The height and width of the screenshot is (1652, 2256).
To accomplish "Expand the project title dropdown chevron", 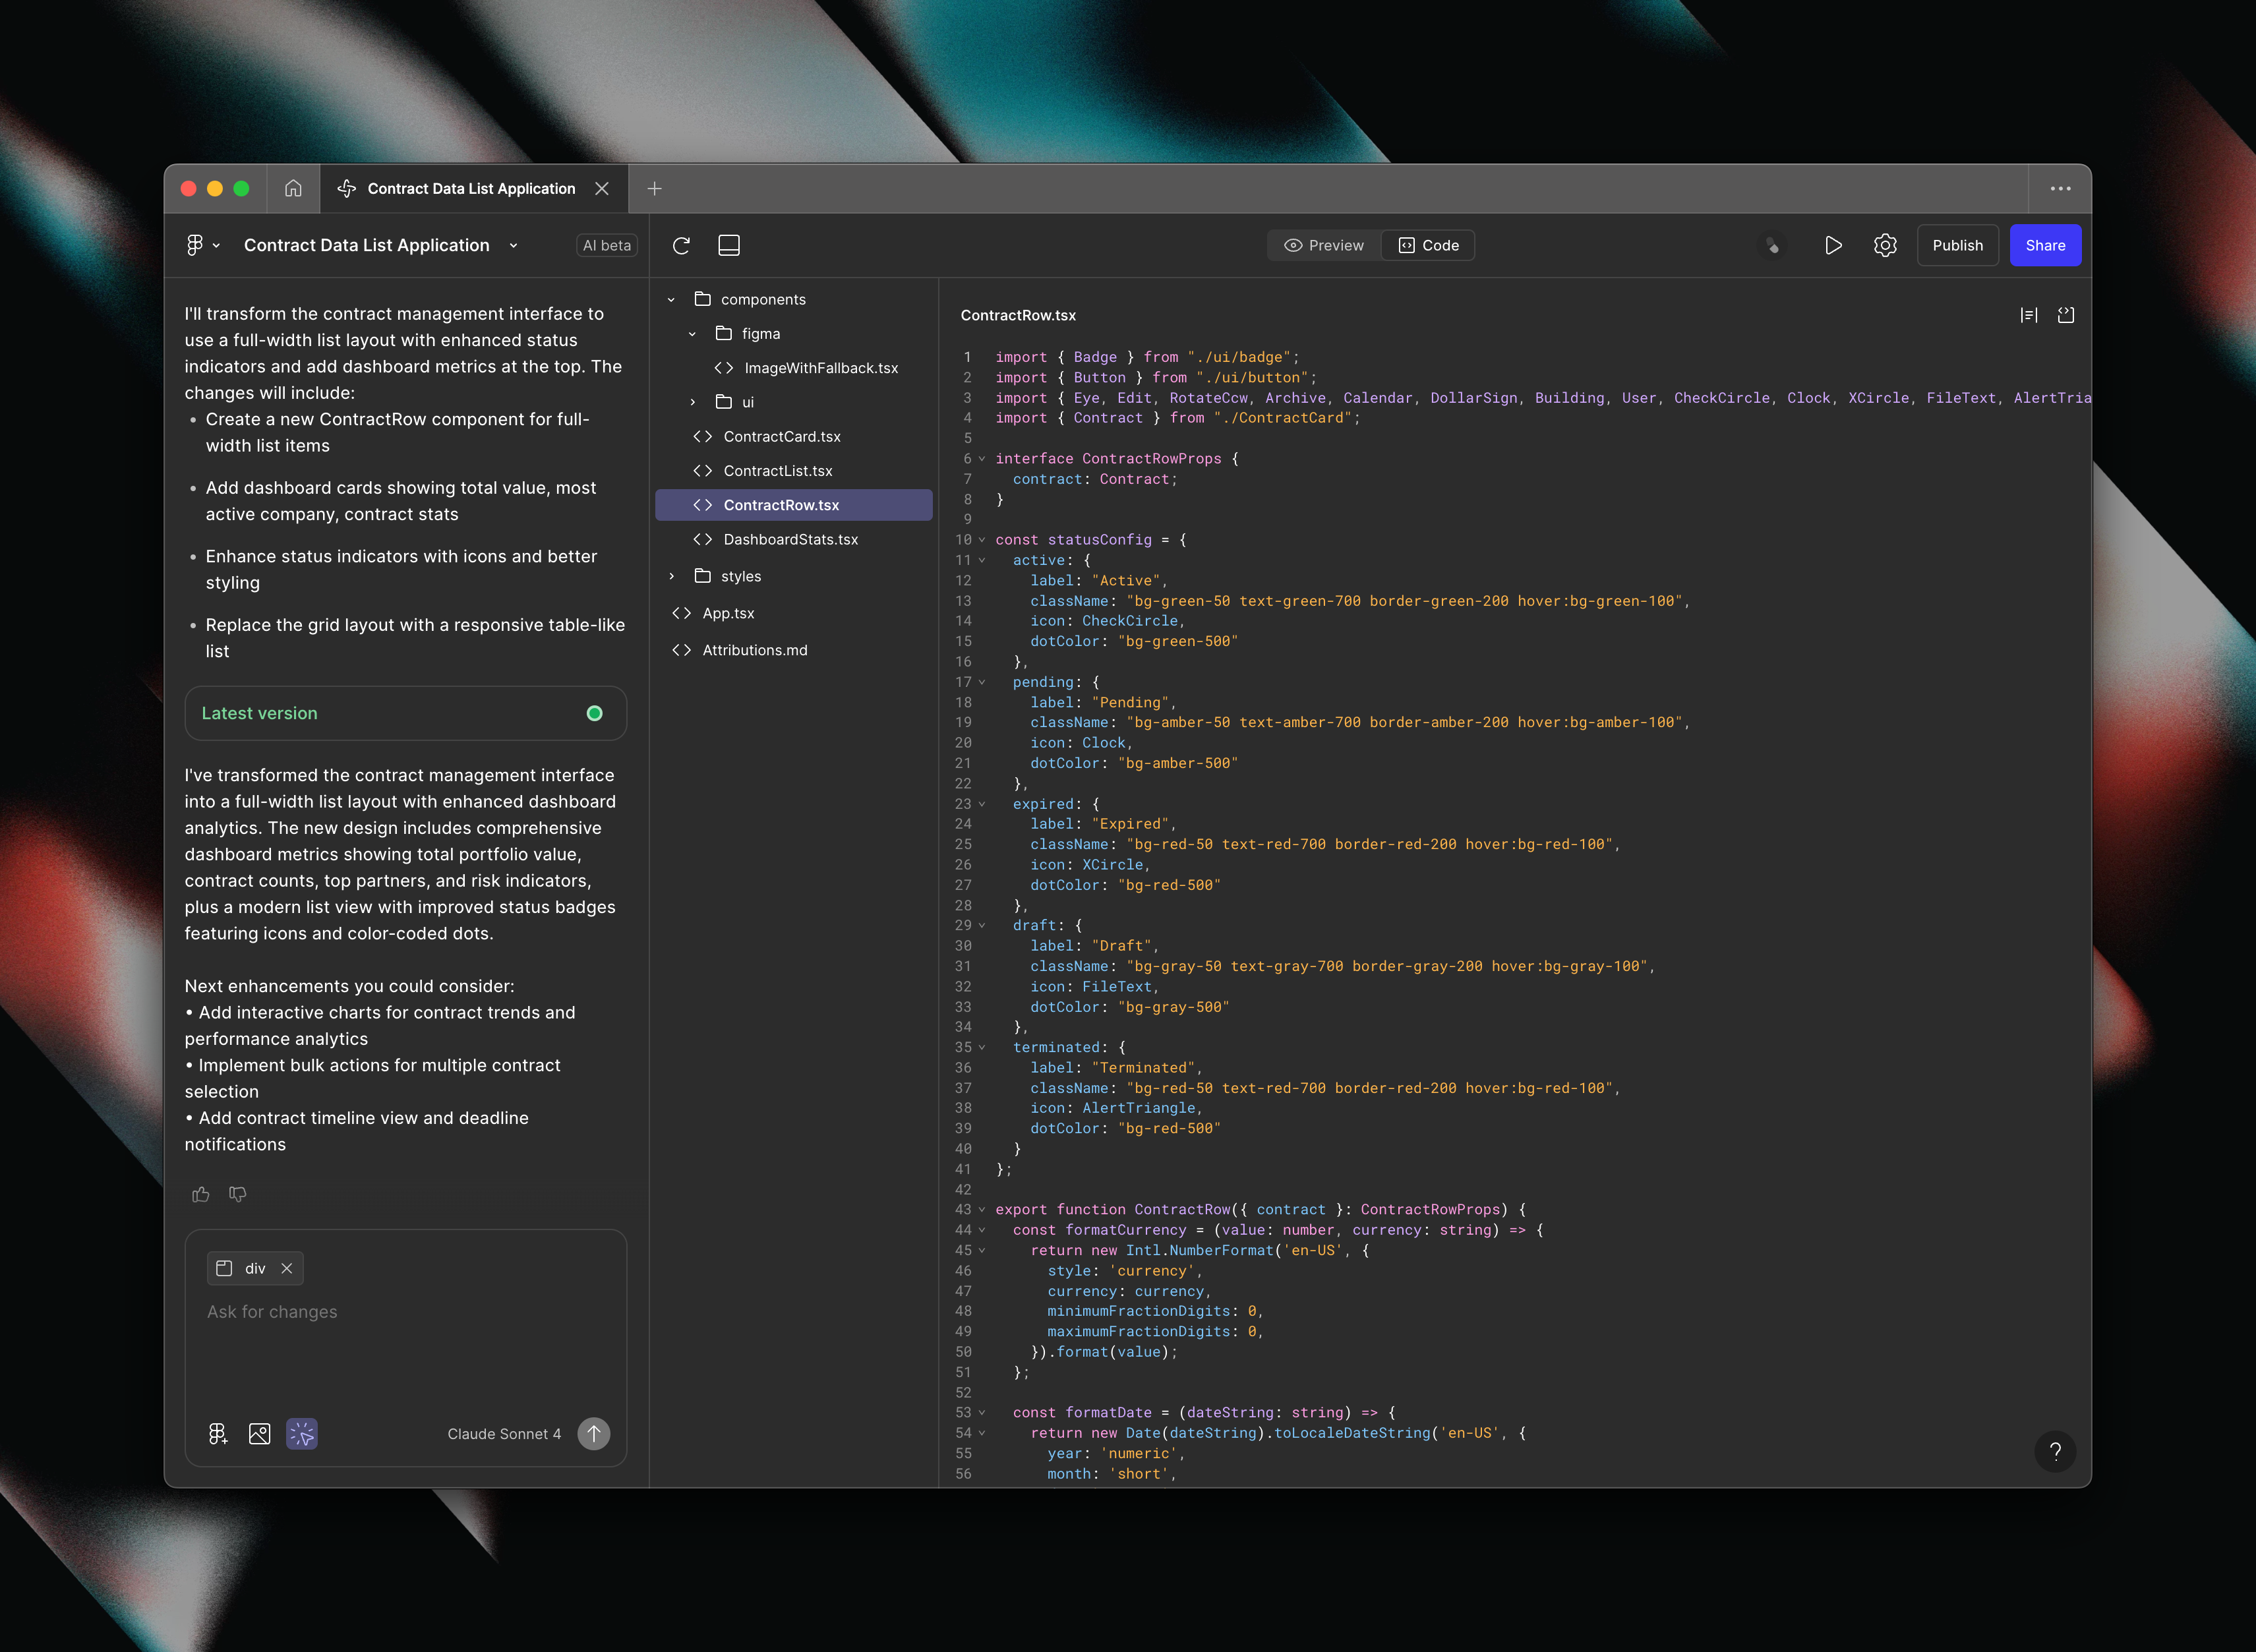I will (x=513, y=245).
